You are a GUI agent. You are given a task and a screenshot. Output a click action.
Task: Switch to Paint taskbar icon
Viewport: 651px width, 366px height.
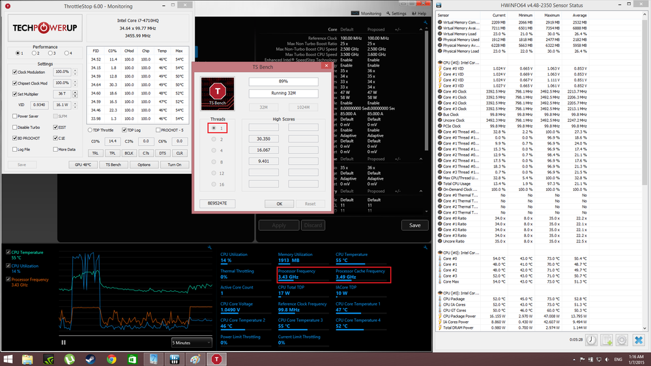195,359
